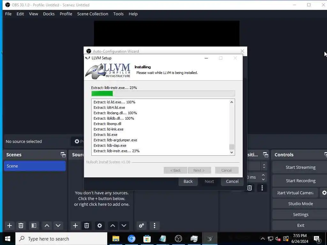Viewport: 327px width, 245px height.
Task: Enable Studio Mode
Action: coord(300,204)
